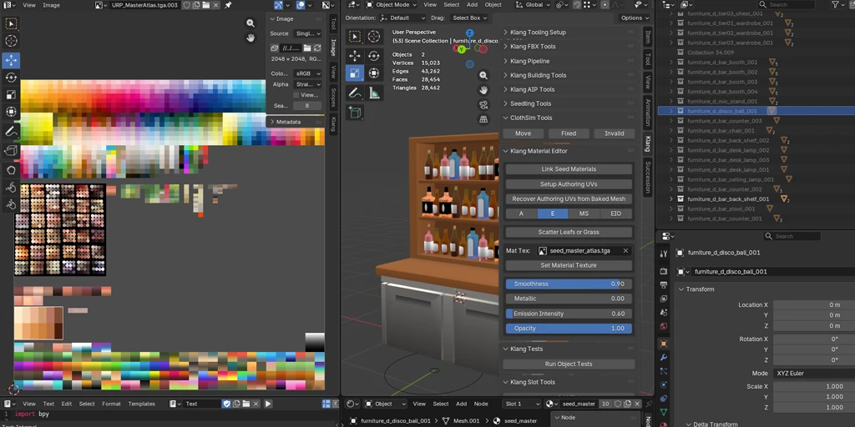Click the zoom magnifier in the image editor

(250, 23)
